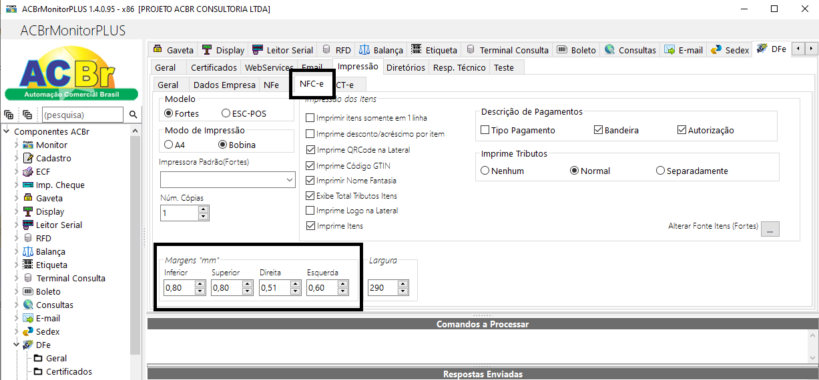Select the Cadastro tree icon

click(28, 158)
